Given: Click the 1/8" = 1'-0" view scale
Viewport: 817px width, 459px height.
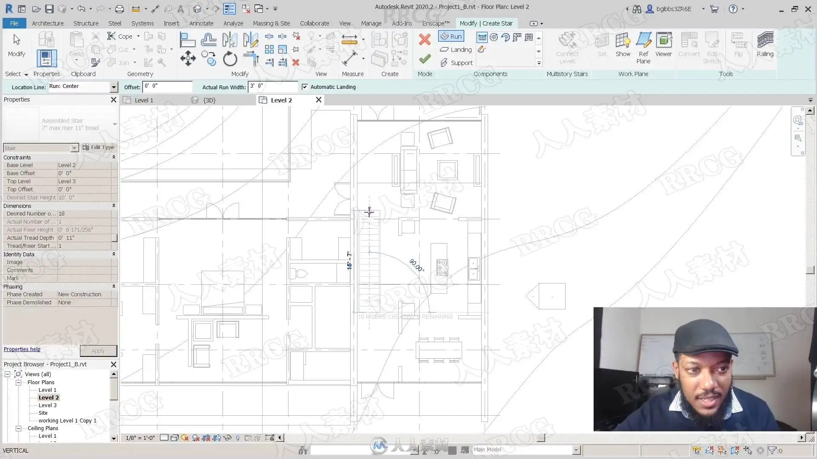Looking at the screenshot, I should (x=140, y=438).
